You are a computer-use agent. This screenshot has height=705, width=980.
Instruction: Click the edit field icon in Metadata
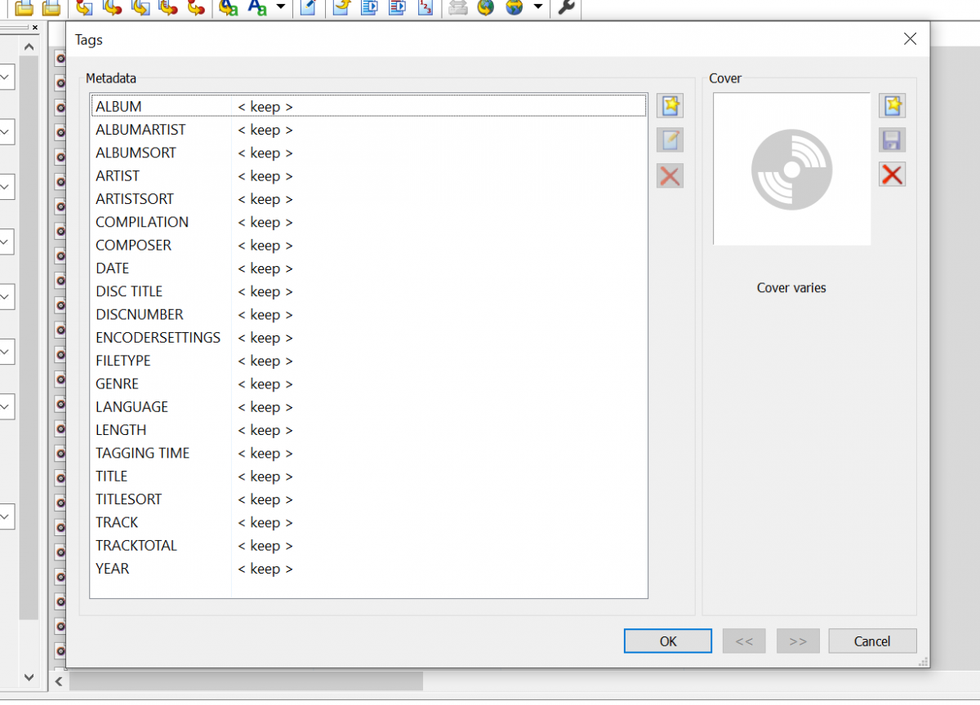670,140
